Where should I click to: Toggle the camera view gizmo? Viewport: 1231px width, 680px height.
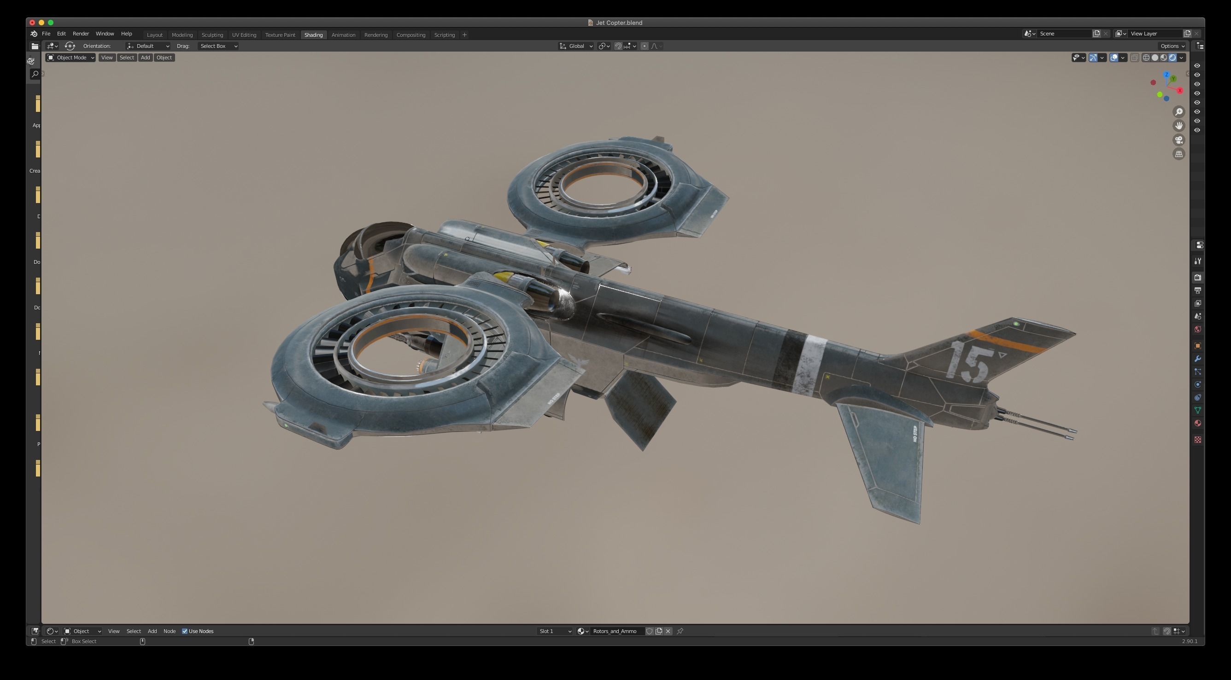1179,140
